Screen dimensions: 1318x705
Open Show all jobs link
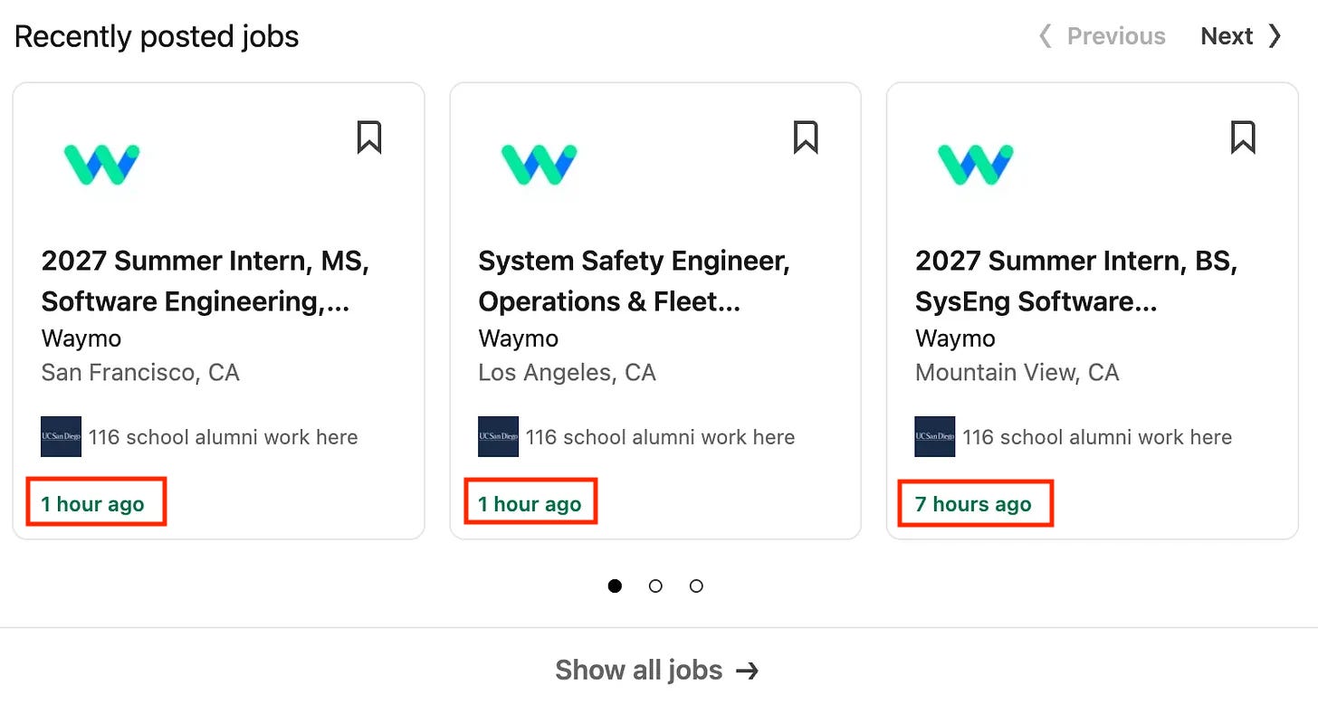[x=657, y=670]
